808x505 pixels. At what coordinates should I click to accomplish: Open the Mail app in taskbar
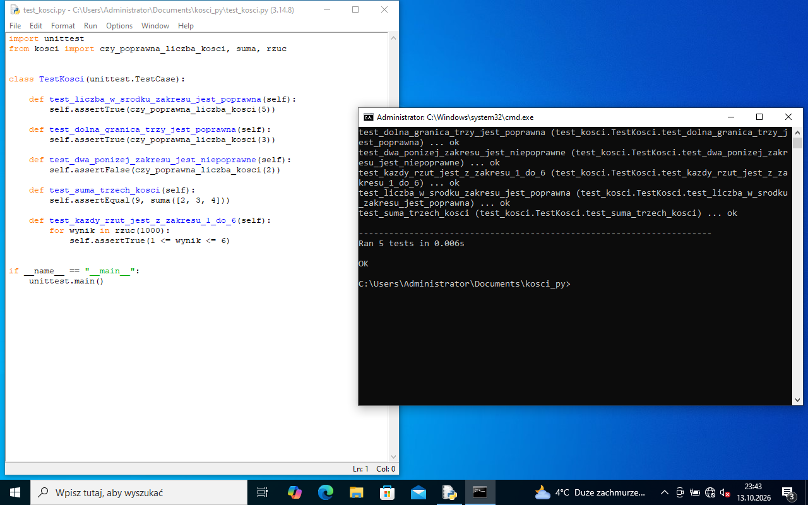pos(418,492)
